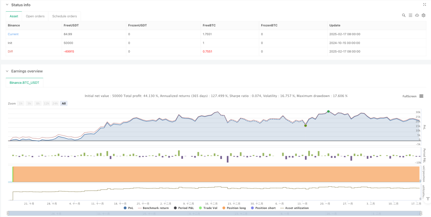
Task: Open the table row density menu icon
Action: click(410, 15)
